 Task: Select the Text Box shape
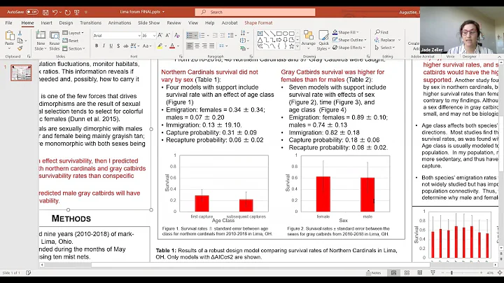click(x=260, y=34)
